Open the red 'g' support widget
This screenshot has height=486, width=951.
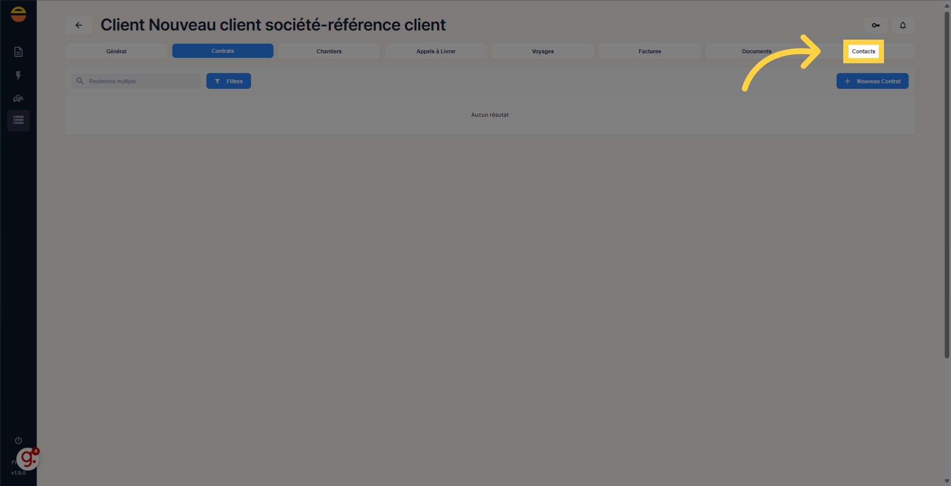pos(28,459)
